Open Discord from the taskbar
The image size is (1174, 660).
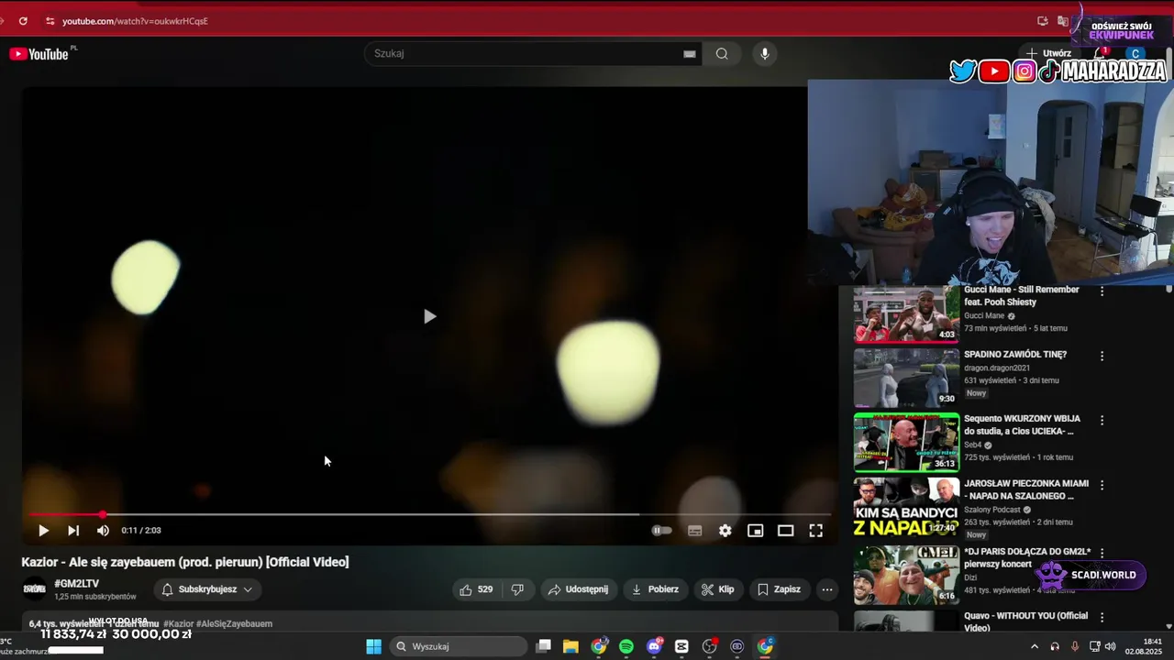654,646
